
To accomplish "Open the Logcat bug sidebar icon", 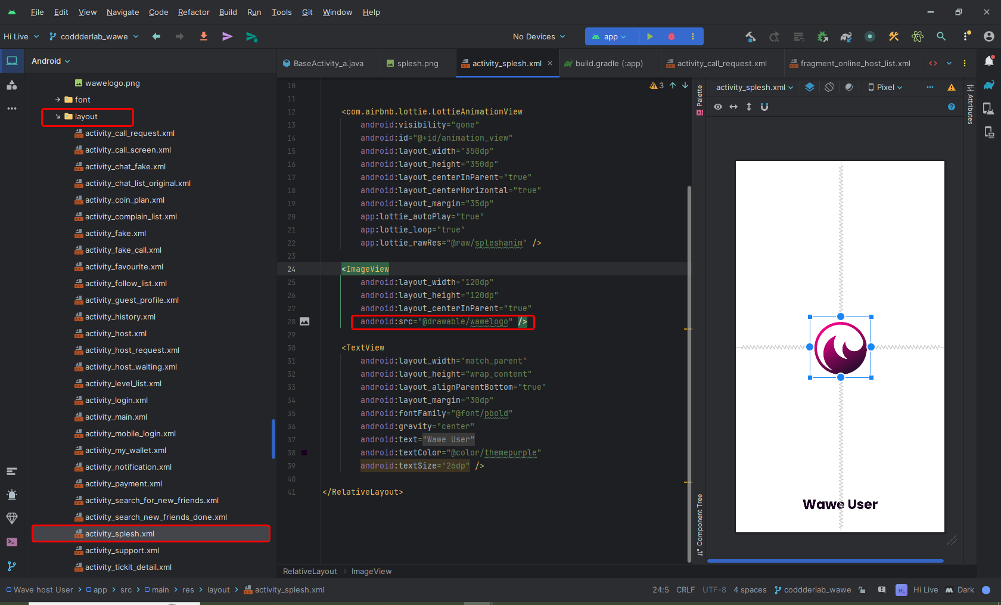I will pos(12,494).
